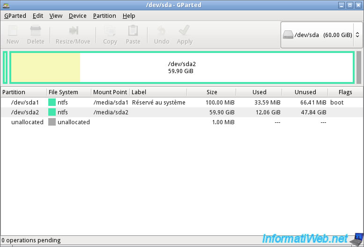
Task: Select the gray unallocated block in disk map
Action: [x=359, y=67]
